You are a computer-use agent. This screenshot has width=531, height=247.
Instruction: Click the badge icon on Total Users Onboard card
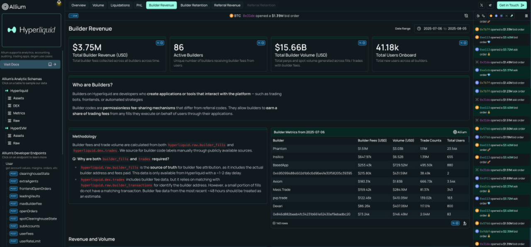pos(463,43)
